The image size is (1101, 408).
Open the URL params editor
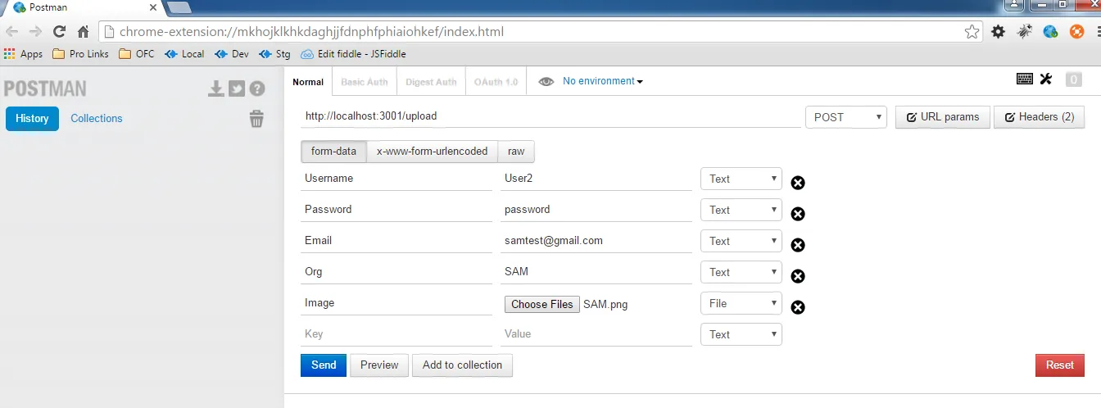(942, 117)
